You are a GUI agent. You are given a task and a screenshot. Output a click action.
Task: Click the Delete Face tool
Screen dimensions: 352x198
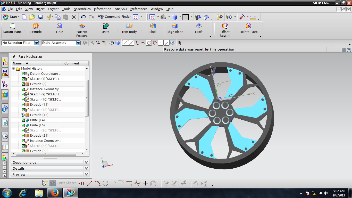[x=248, y=26]
